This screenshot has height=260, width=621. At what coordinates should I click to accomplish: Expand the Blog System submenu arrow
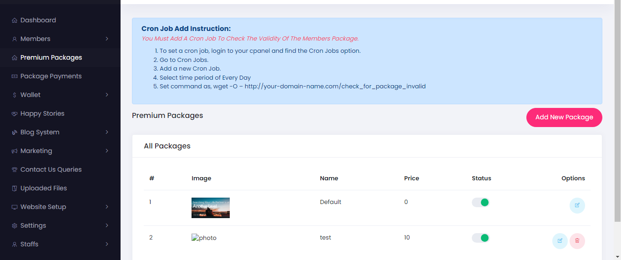pyautogui.click(x=107, y=133)
